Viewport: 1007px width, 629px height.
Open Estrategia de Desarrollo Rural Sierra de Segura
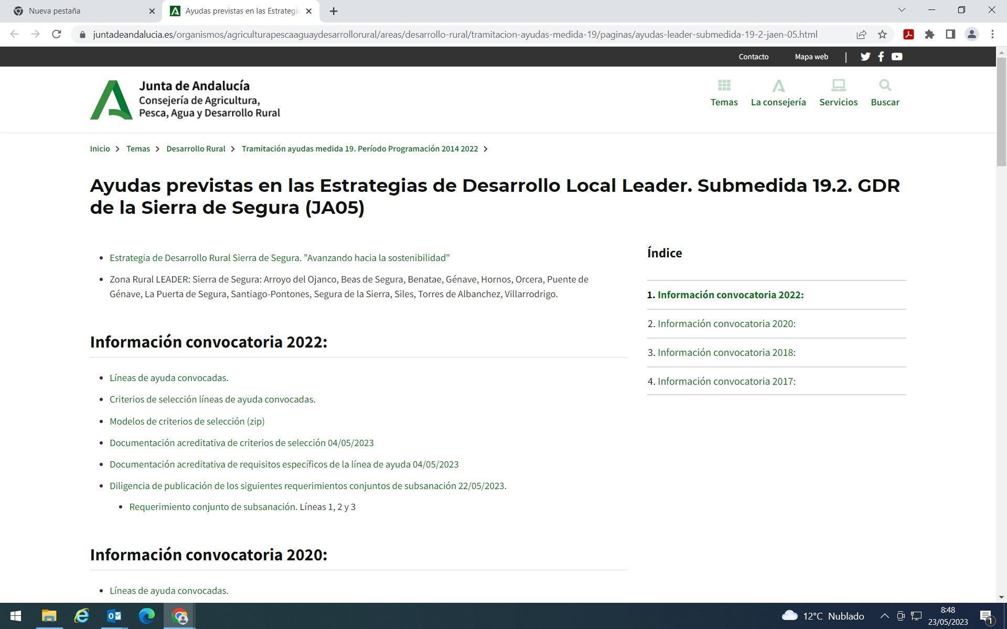point(280,258)
